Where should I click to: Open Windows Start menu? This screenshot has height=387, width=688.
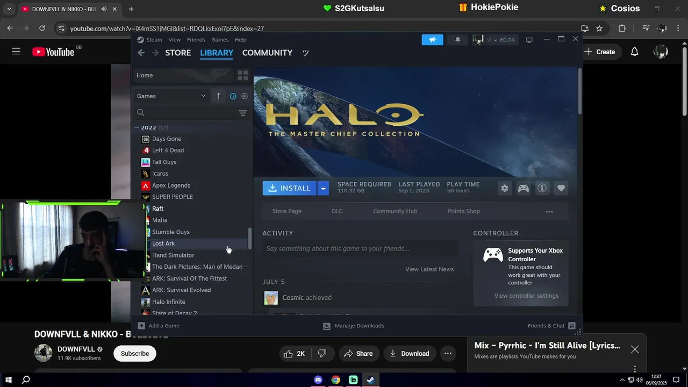point(9,380)
